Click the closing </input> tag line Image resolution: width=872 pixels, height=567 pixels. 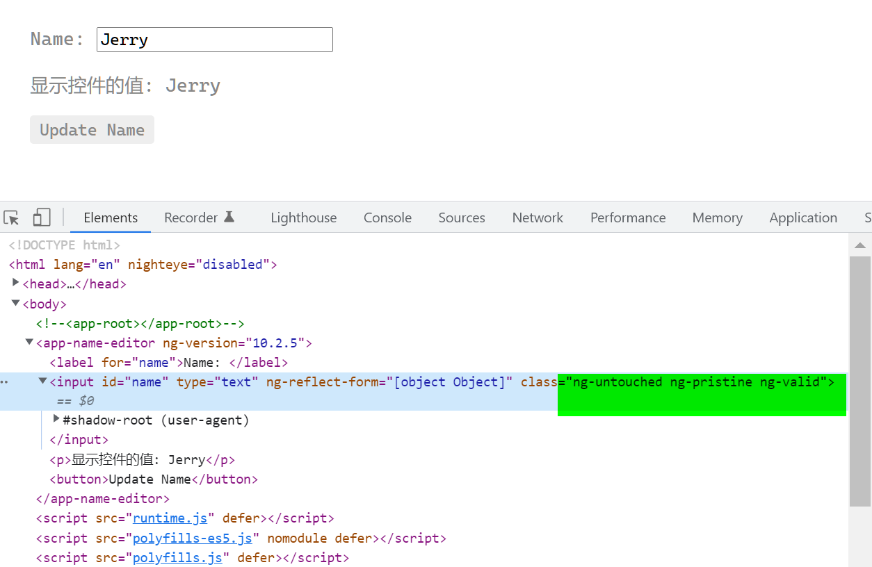tap(79, 440)
